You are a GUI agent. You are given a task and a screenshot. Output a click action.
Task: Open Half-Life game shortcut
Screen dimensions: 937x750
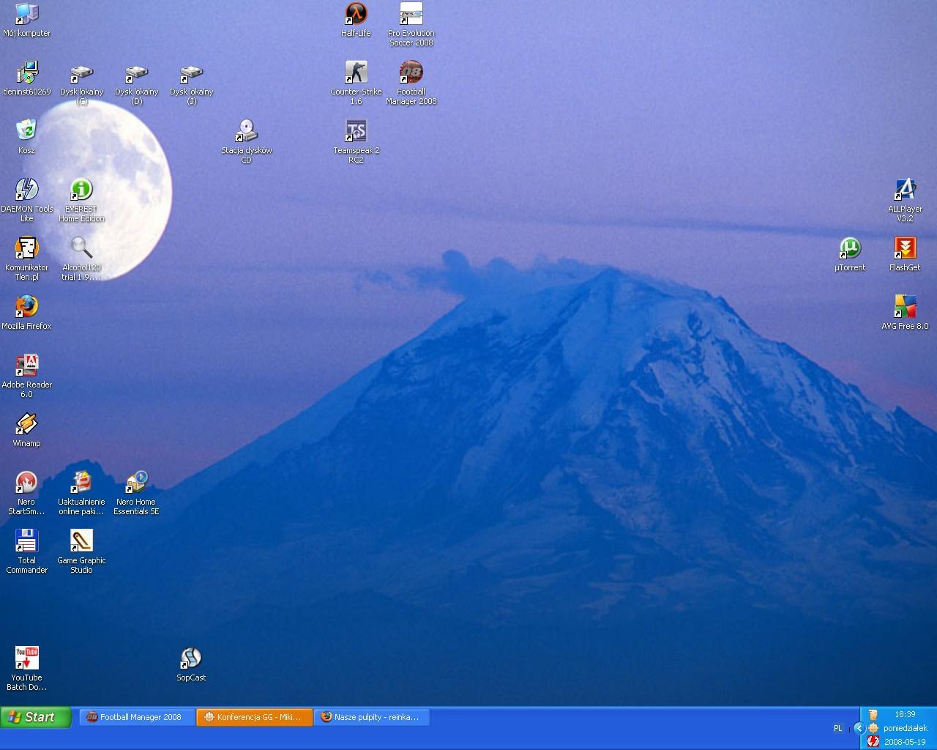[356, 20]
